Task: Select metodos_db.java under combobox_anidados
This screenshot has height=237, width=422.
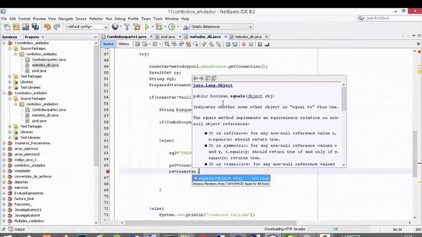Action: pos(45,65)
